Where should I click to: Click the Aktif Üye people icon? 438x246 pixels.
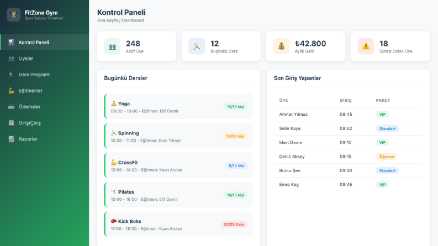pos(112,46)
